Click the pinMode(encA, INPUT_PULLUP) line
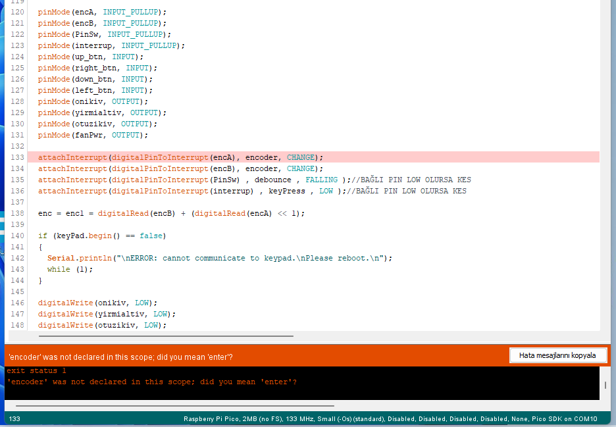Screen dimensions: 616x427 [102, 12]
